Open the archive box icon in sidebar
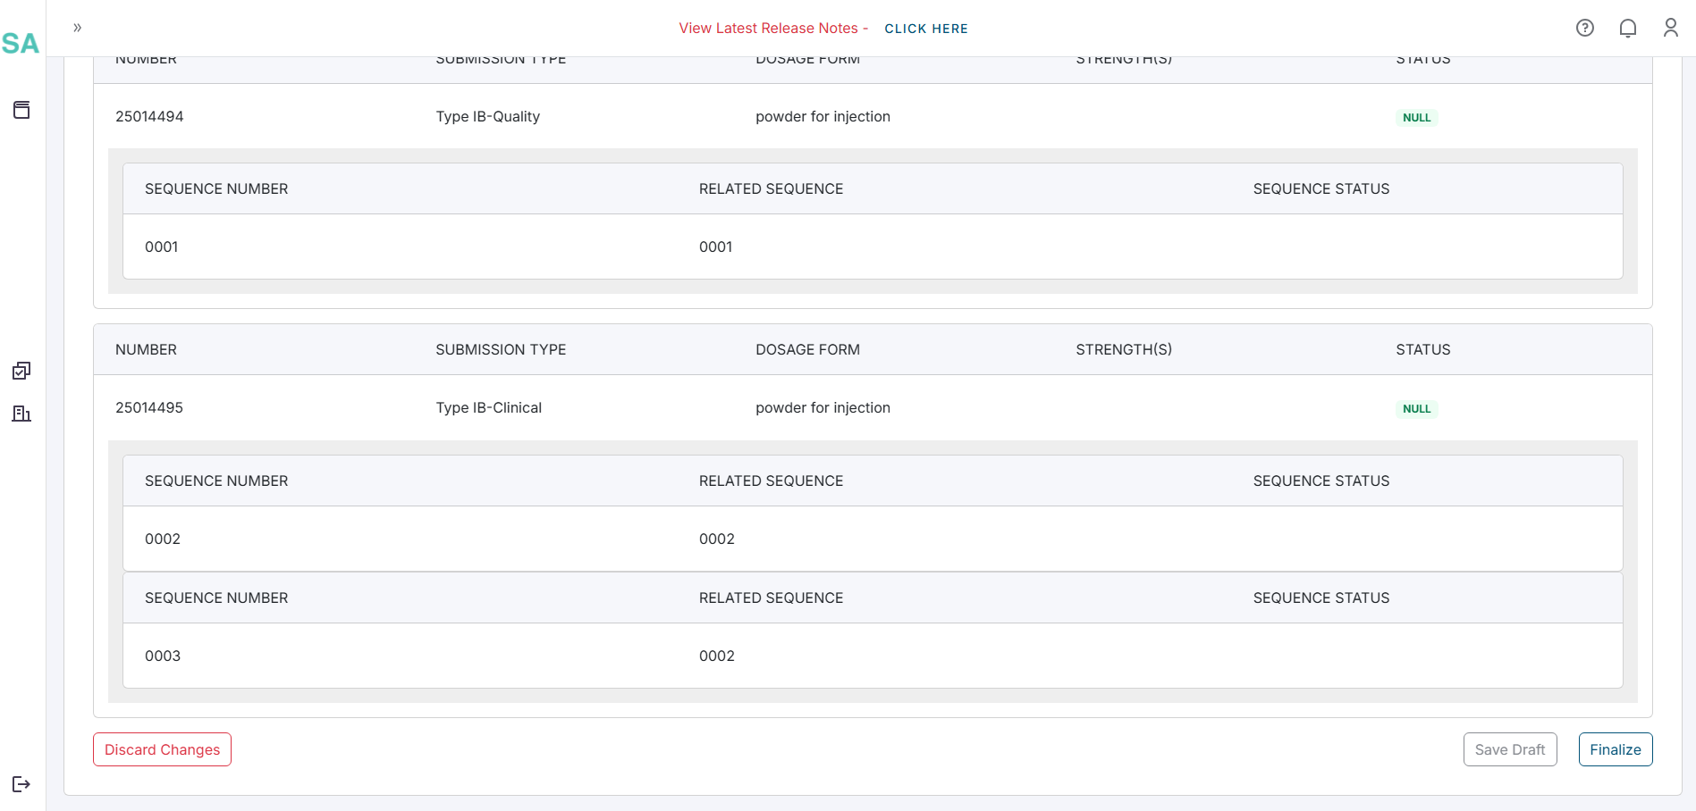Screen dimensions: 1696x811 point(21,110)
